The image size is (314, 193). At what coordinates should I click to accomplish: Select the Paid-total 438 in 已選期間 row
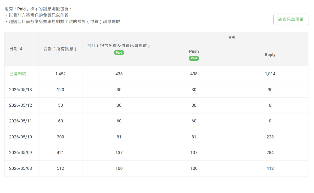point(119,74)
